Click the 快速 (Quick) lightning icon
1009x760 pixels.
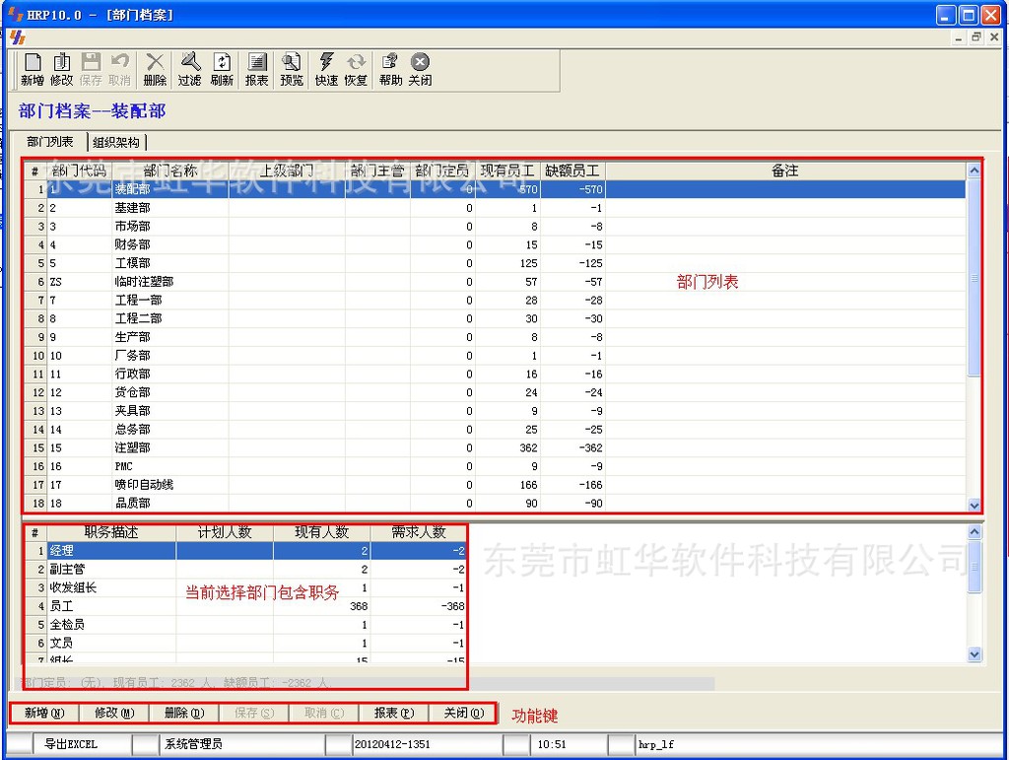326,69
